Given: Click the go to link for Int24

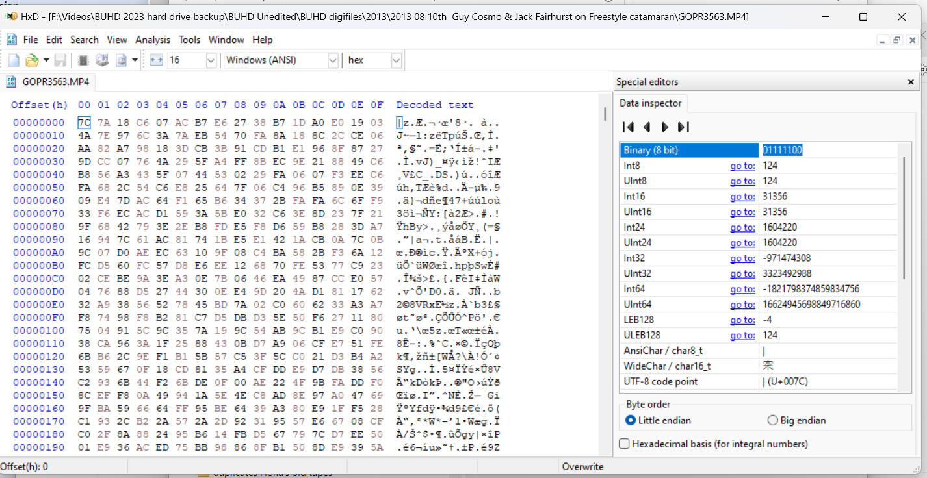Looking at the screenshot, I should coord(742,227).
